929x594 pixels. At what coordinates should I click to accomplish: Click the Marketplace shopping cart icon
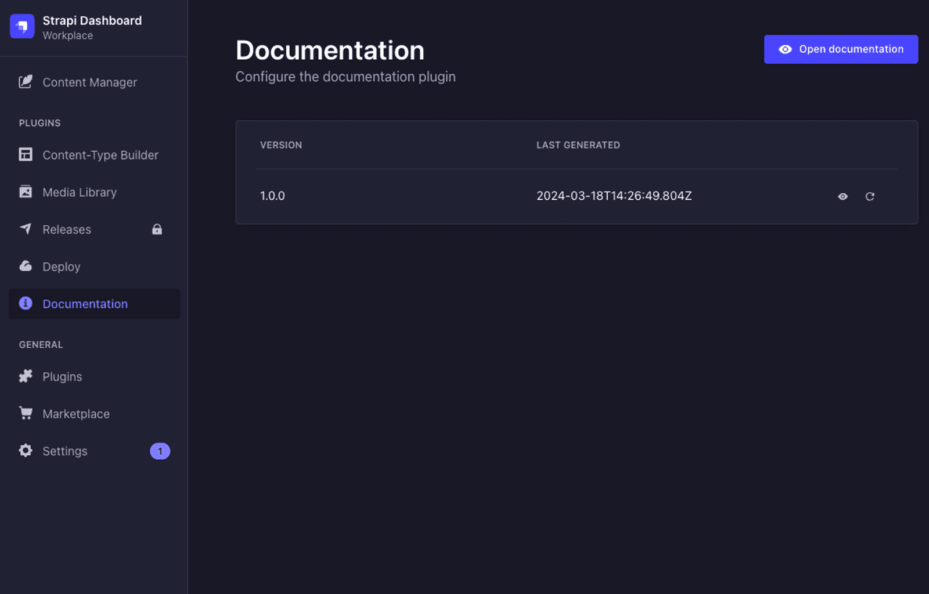26,413
